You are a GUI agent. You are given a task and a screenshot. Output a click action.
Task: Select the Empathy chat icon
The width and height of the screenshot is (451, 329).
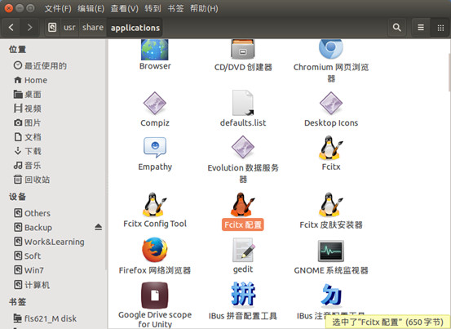[155, 147]
